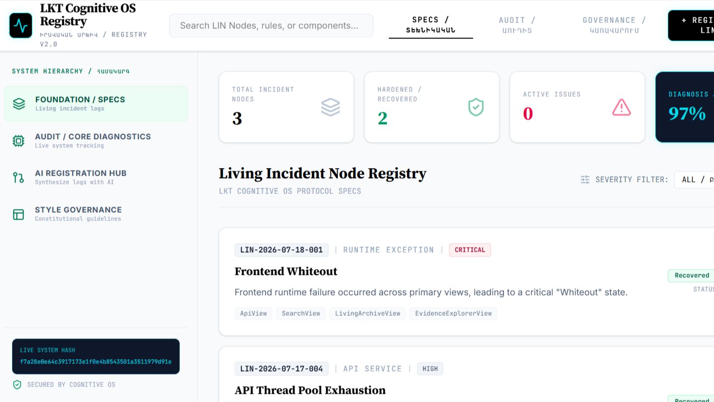Focus the Search LIN Nodes field

pyautogui.click(x=271, y=26)
